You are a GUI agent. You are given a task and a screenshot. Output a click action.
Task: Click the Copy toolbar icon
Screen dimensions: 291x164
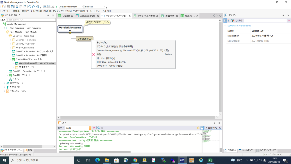coord(21,7)
